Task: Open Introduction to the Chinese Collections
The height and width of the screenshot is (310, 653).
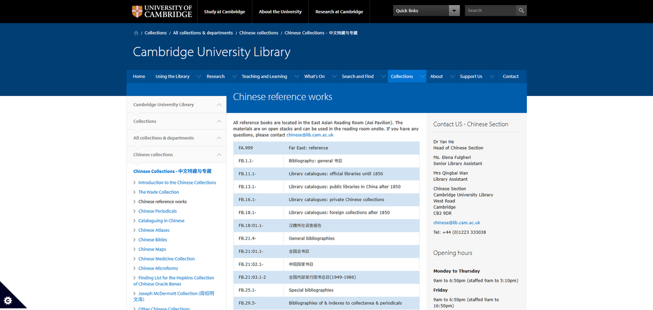Action: [177, 183]
